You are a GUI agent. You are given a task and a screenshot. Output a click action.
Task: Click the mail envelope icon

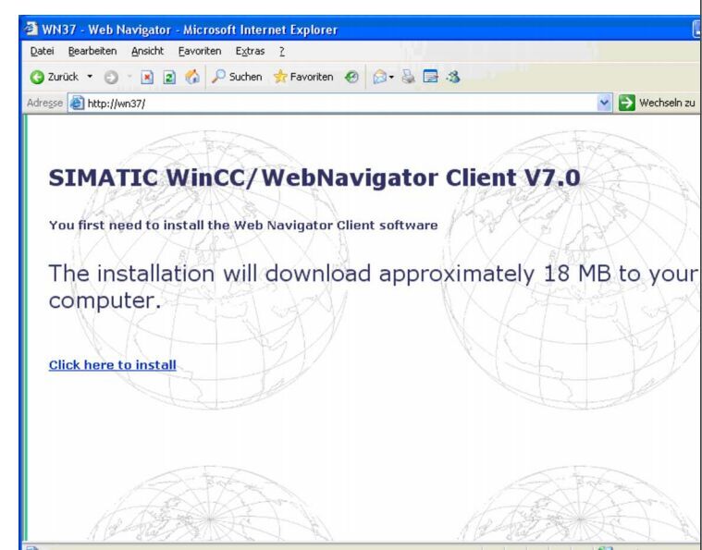(x=379, y=77)
